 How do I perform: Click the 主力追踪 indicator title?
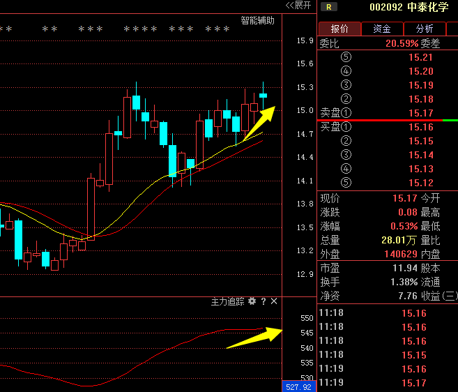227,301
